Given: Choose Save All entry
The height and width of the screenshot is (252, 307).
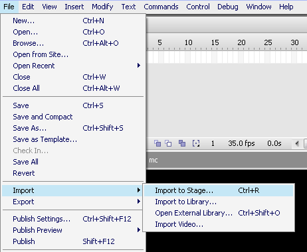Looking at the screenshot, I should 73,162.
